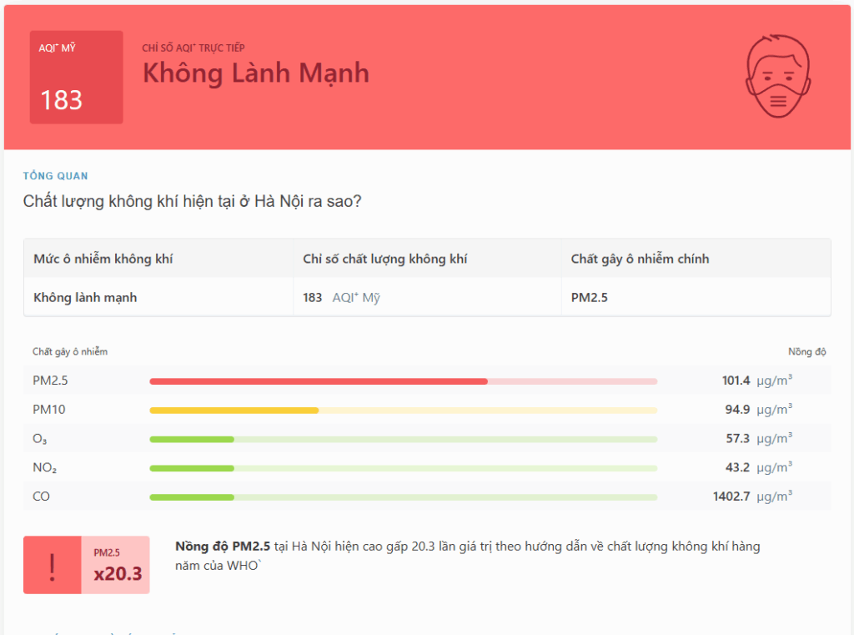Image resolution: width=854 pixels, height=635 pixels.
Task: Click the exclamation warning icon
Action: 52,564
